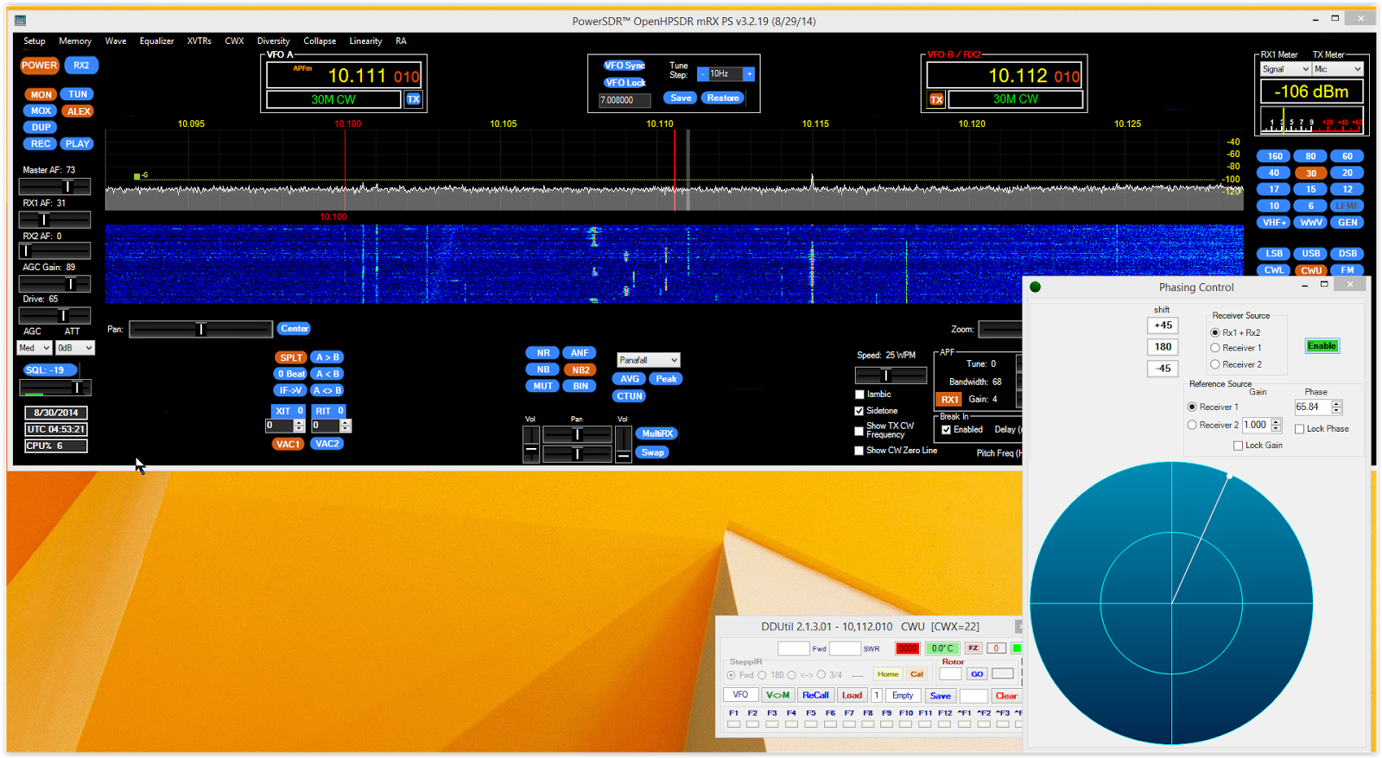Screen dimensions: 1382x758
Task: Increase tune step with plus button
Action: pos(750,74)
